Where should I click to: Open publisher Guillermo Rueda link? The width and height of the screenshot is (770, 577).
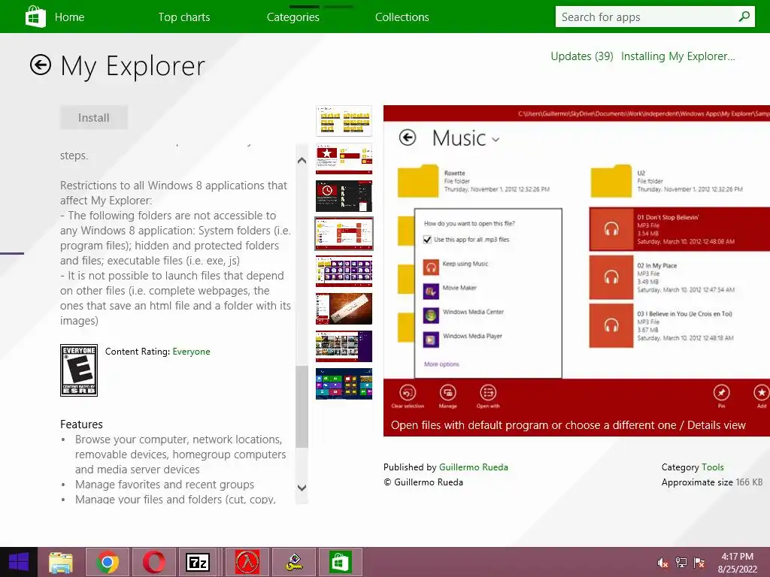click(x=474, y=467)
